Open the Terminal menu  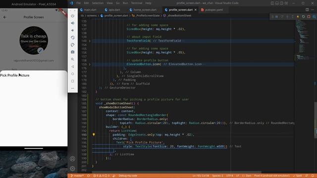pyautogui.click(x=137, y=3)
